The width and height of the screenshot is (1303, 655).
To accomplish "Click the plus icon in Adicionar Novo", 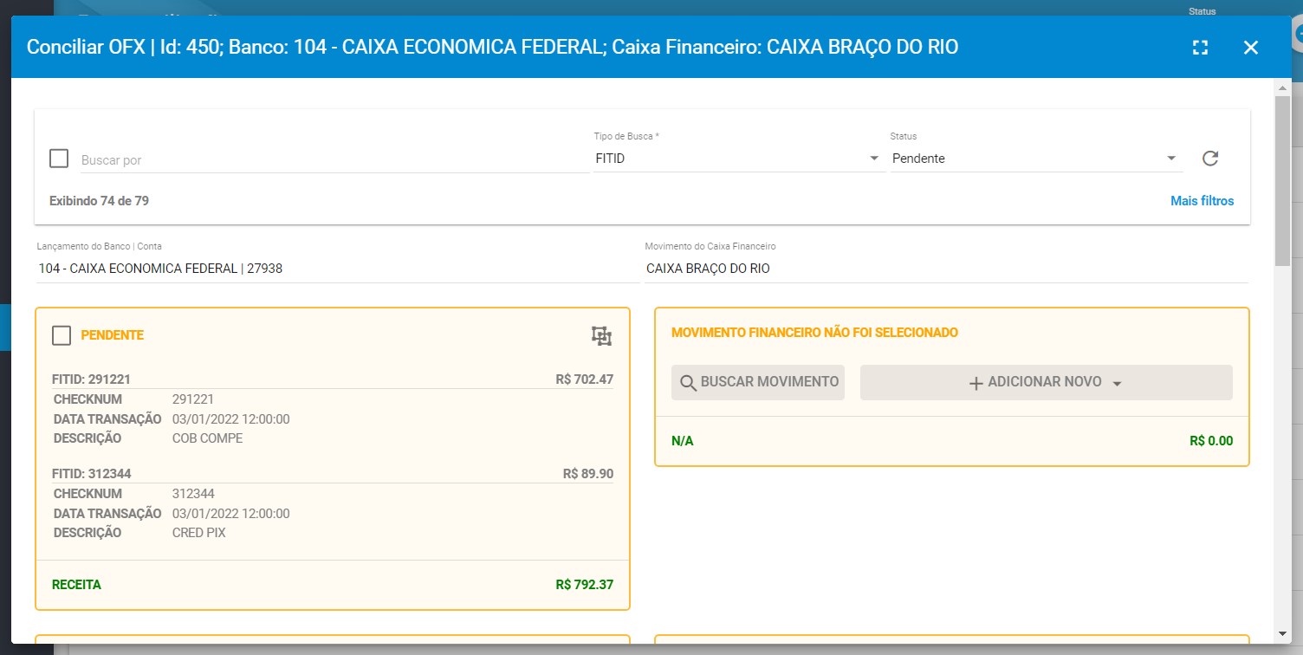I will [976, 382].
